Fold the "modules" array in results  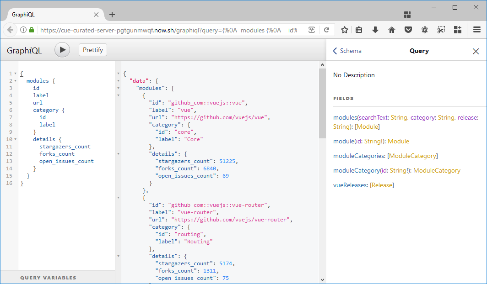pos(119,88)
